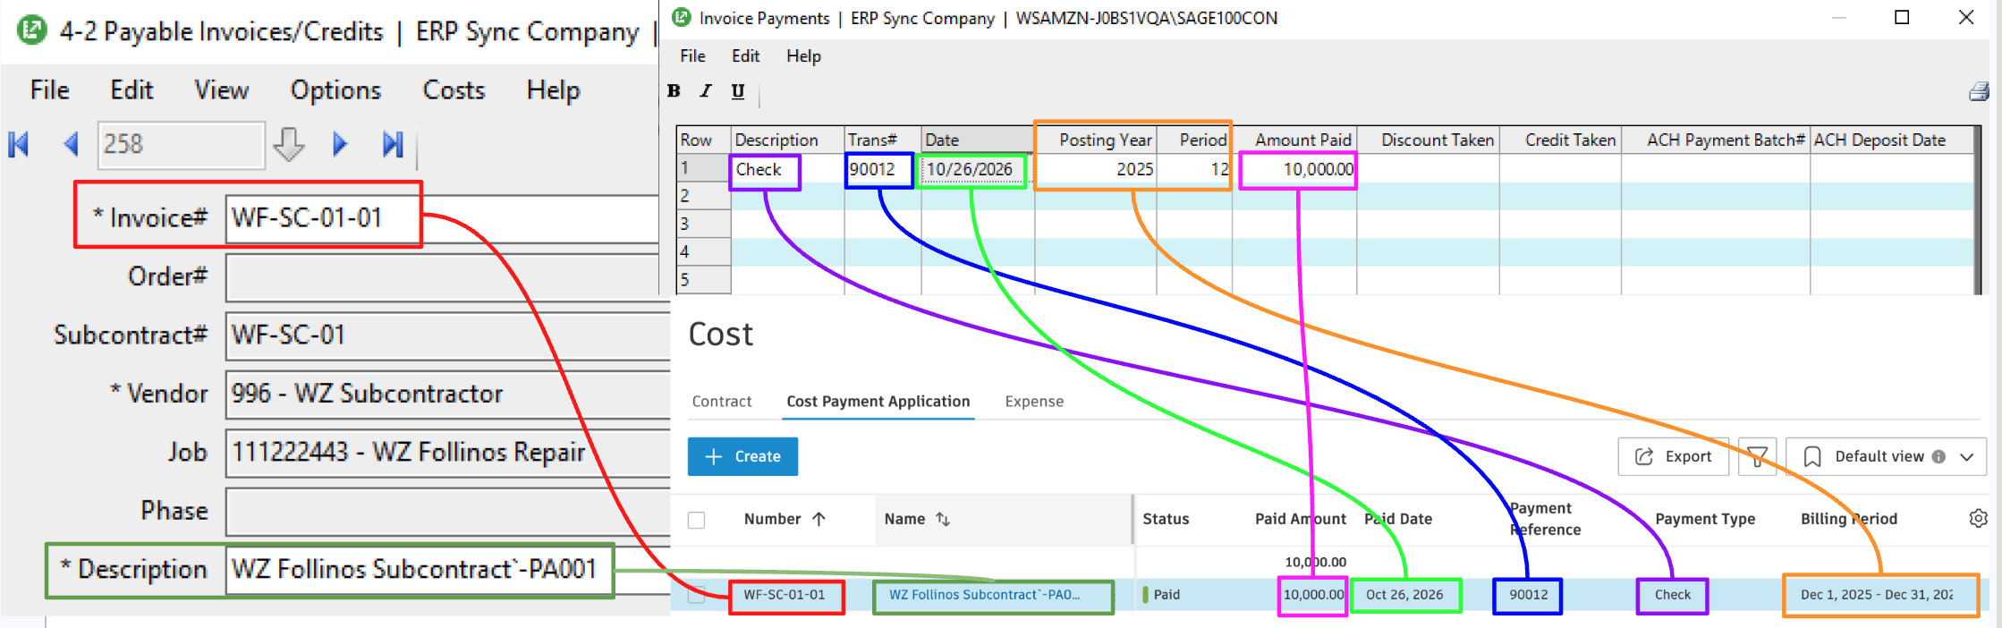The image size is (2002, 628).
Task: Click the empty Phase field
Action: click(x=447, y=512)
